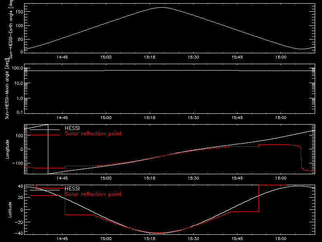322x242 pixels.
Task: Click red legend line sample in Longitude plot
Action: click(45, 135)
